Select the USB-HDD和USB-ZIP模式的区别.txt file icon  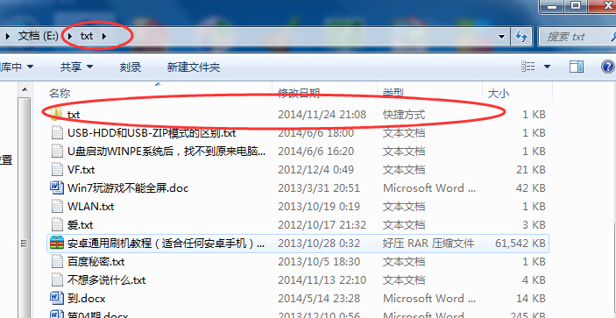57,132
